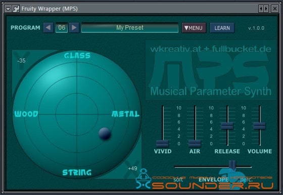Click the PROGRAM label

pyautogui.click(x=25, y=28)
